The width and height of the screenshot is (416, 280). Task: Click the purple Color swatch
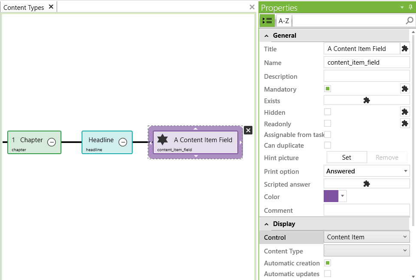pos(331,196)
